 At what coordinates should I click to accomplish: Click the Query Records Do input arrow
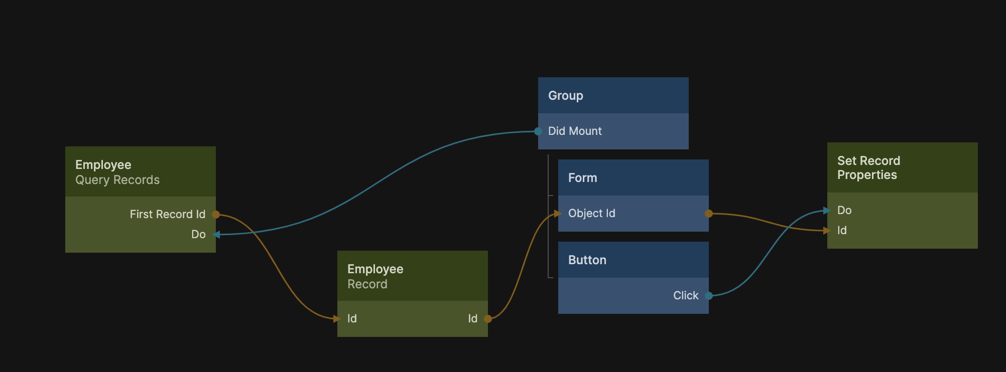point(216,235)
